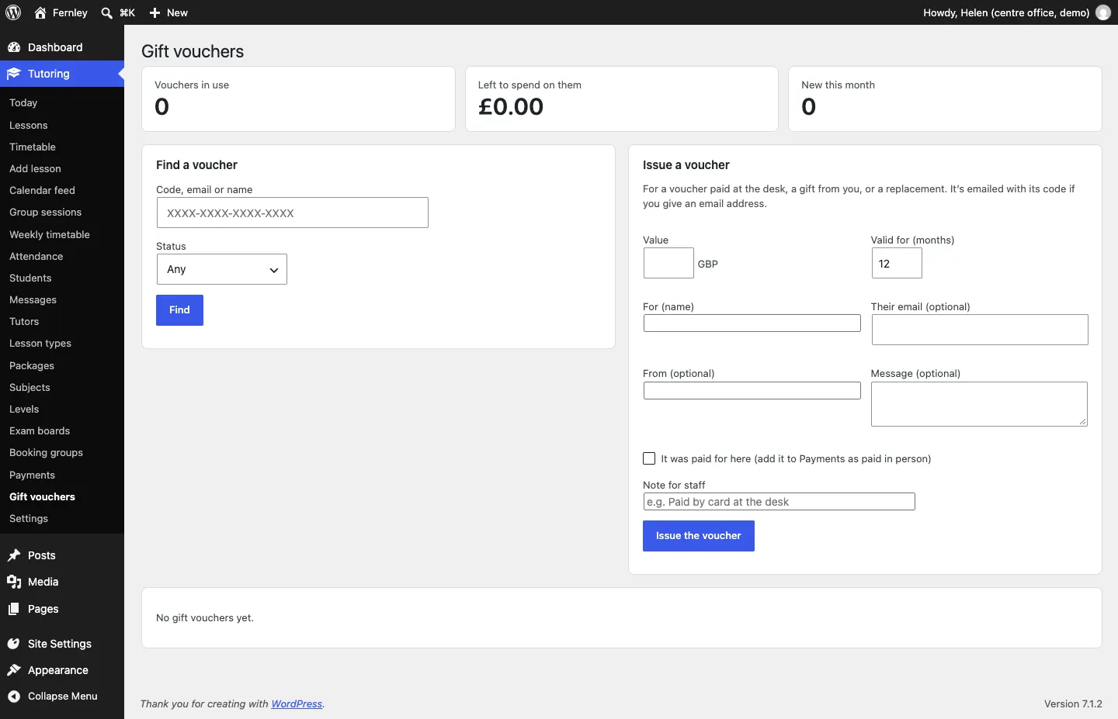
Task: Click the Their email (optional) field
Action: point(980,330)
